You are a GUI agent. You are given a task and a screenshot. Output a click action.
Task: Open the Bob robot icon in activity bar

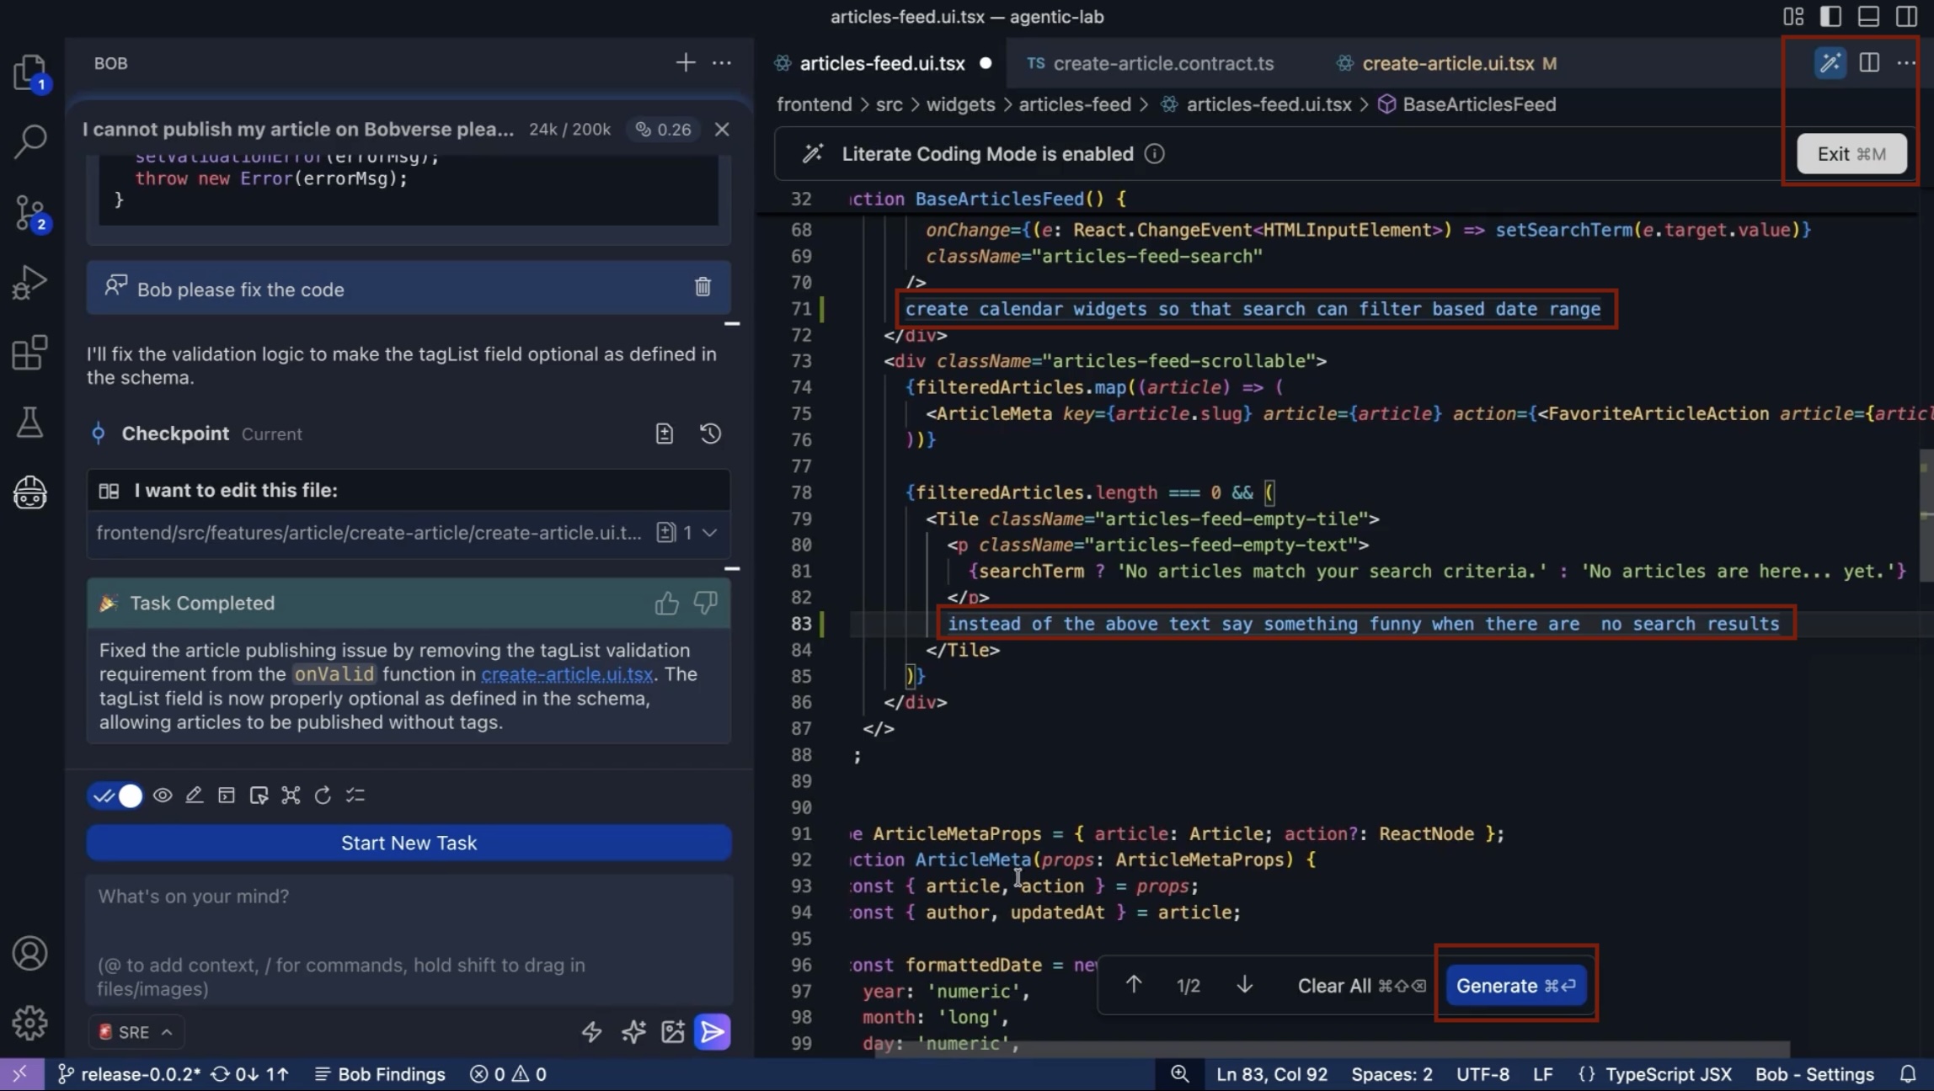[30, 492]
